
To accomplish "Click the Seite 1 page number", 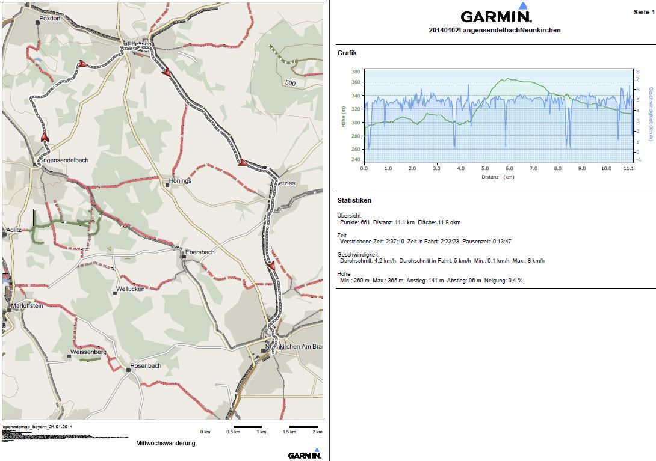I will pyautogui.click(x=643, y=12).
